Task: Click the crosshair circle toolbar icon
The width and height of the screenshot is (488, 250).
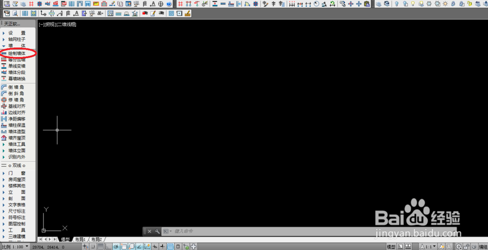Action: 161,4
